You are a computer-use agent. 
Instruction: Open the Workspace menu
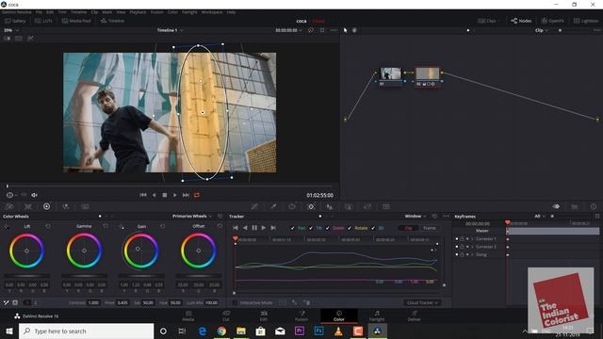(212, 12)
